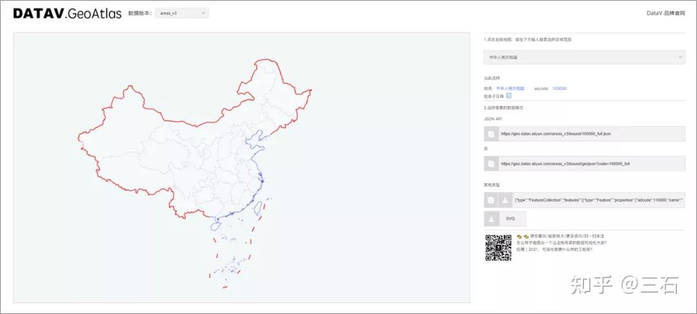
Task: Download the FeatureCollection GeoJSON file icon
Action: 505,201
